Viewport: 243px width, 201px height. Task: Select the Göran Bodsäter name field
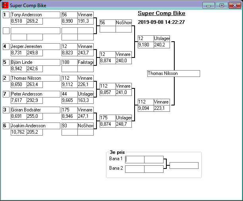pyautogui.click(x=35, y=110)
